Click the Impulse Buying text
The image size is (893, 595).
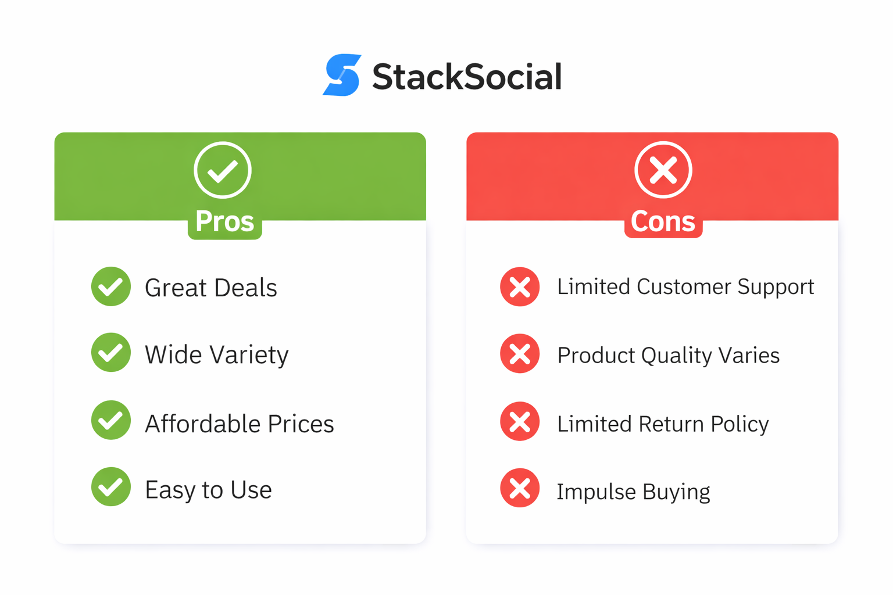pos(633,492)
